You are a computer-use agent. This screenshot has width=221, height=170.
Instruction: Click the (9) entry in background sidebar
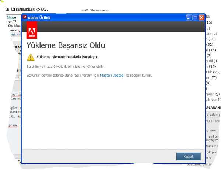pyautogui.click(x=208, y=83)
